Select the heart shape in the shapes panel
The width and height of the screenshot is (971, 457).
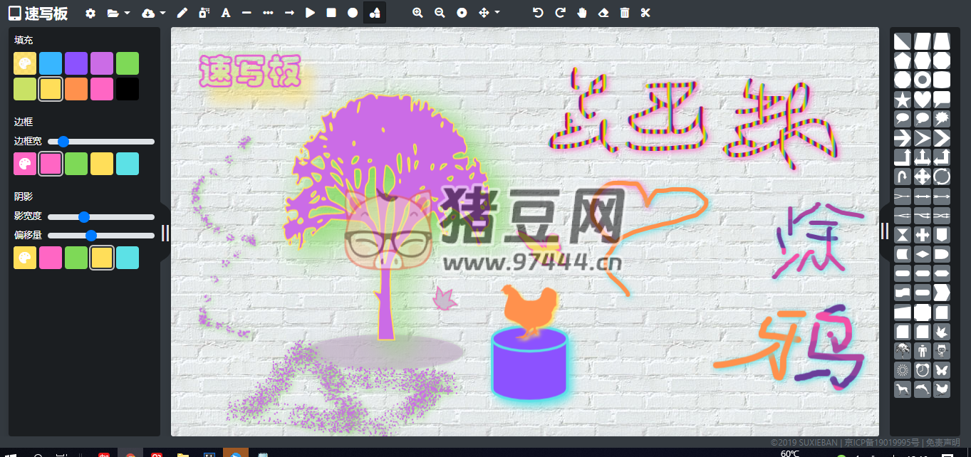[x=922, y=99]
